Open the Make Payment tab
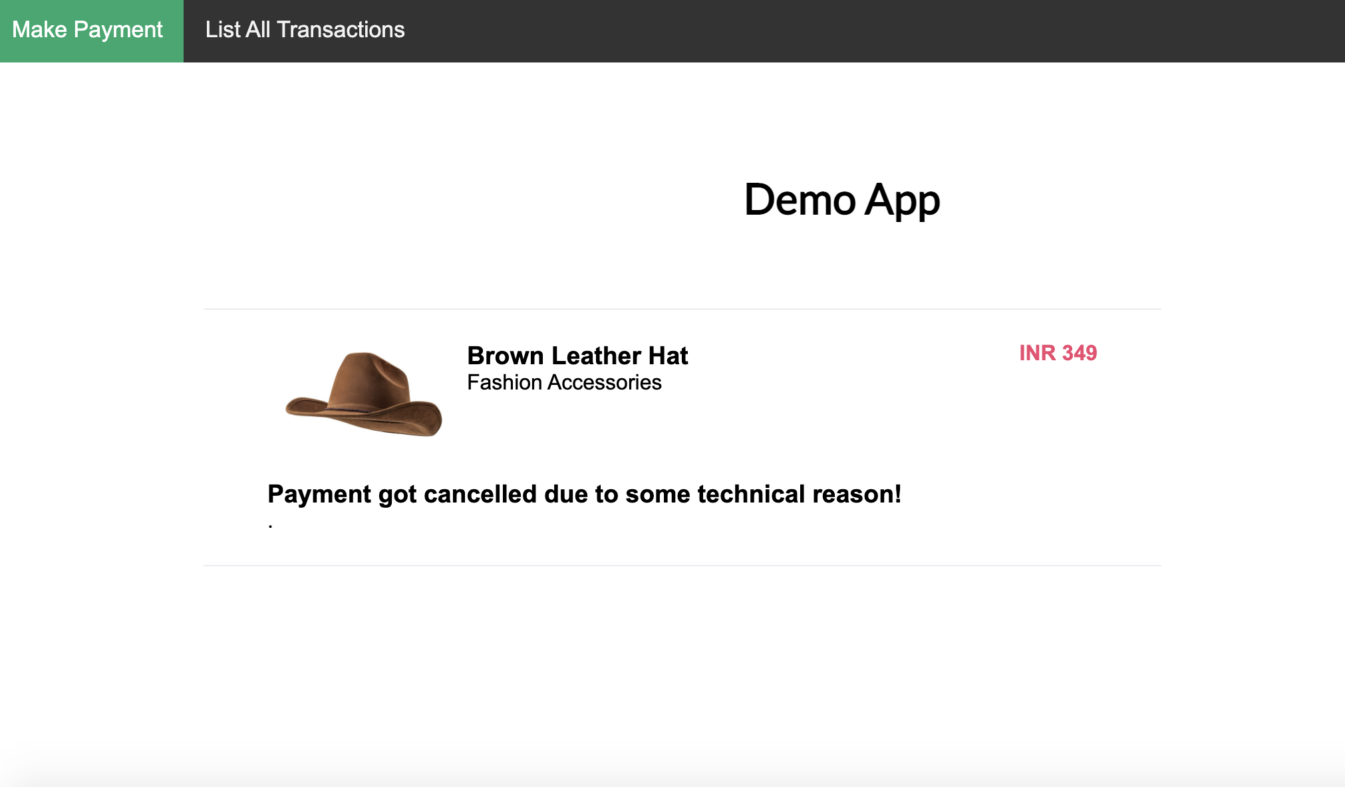 click(x=91, y=31)
